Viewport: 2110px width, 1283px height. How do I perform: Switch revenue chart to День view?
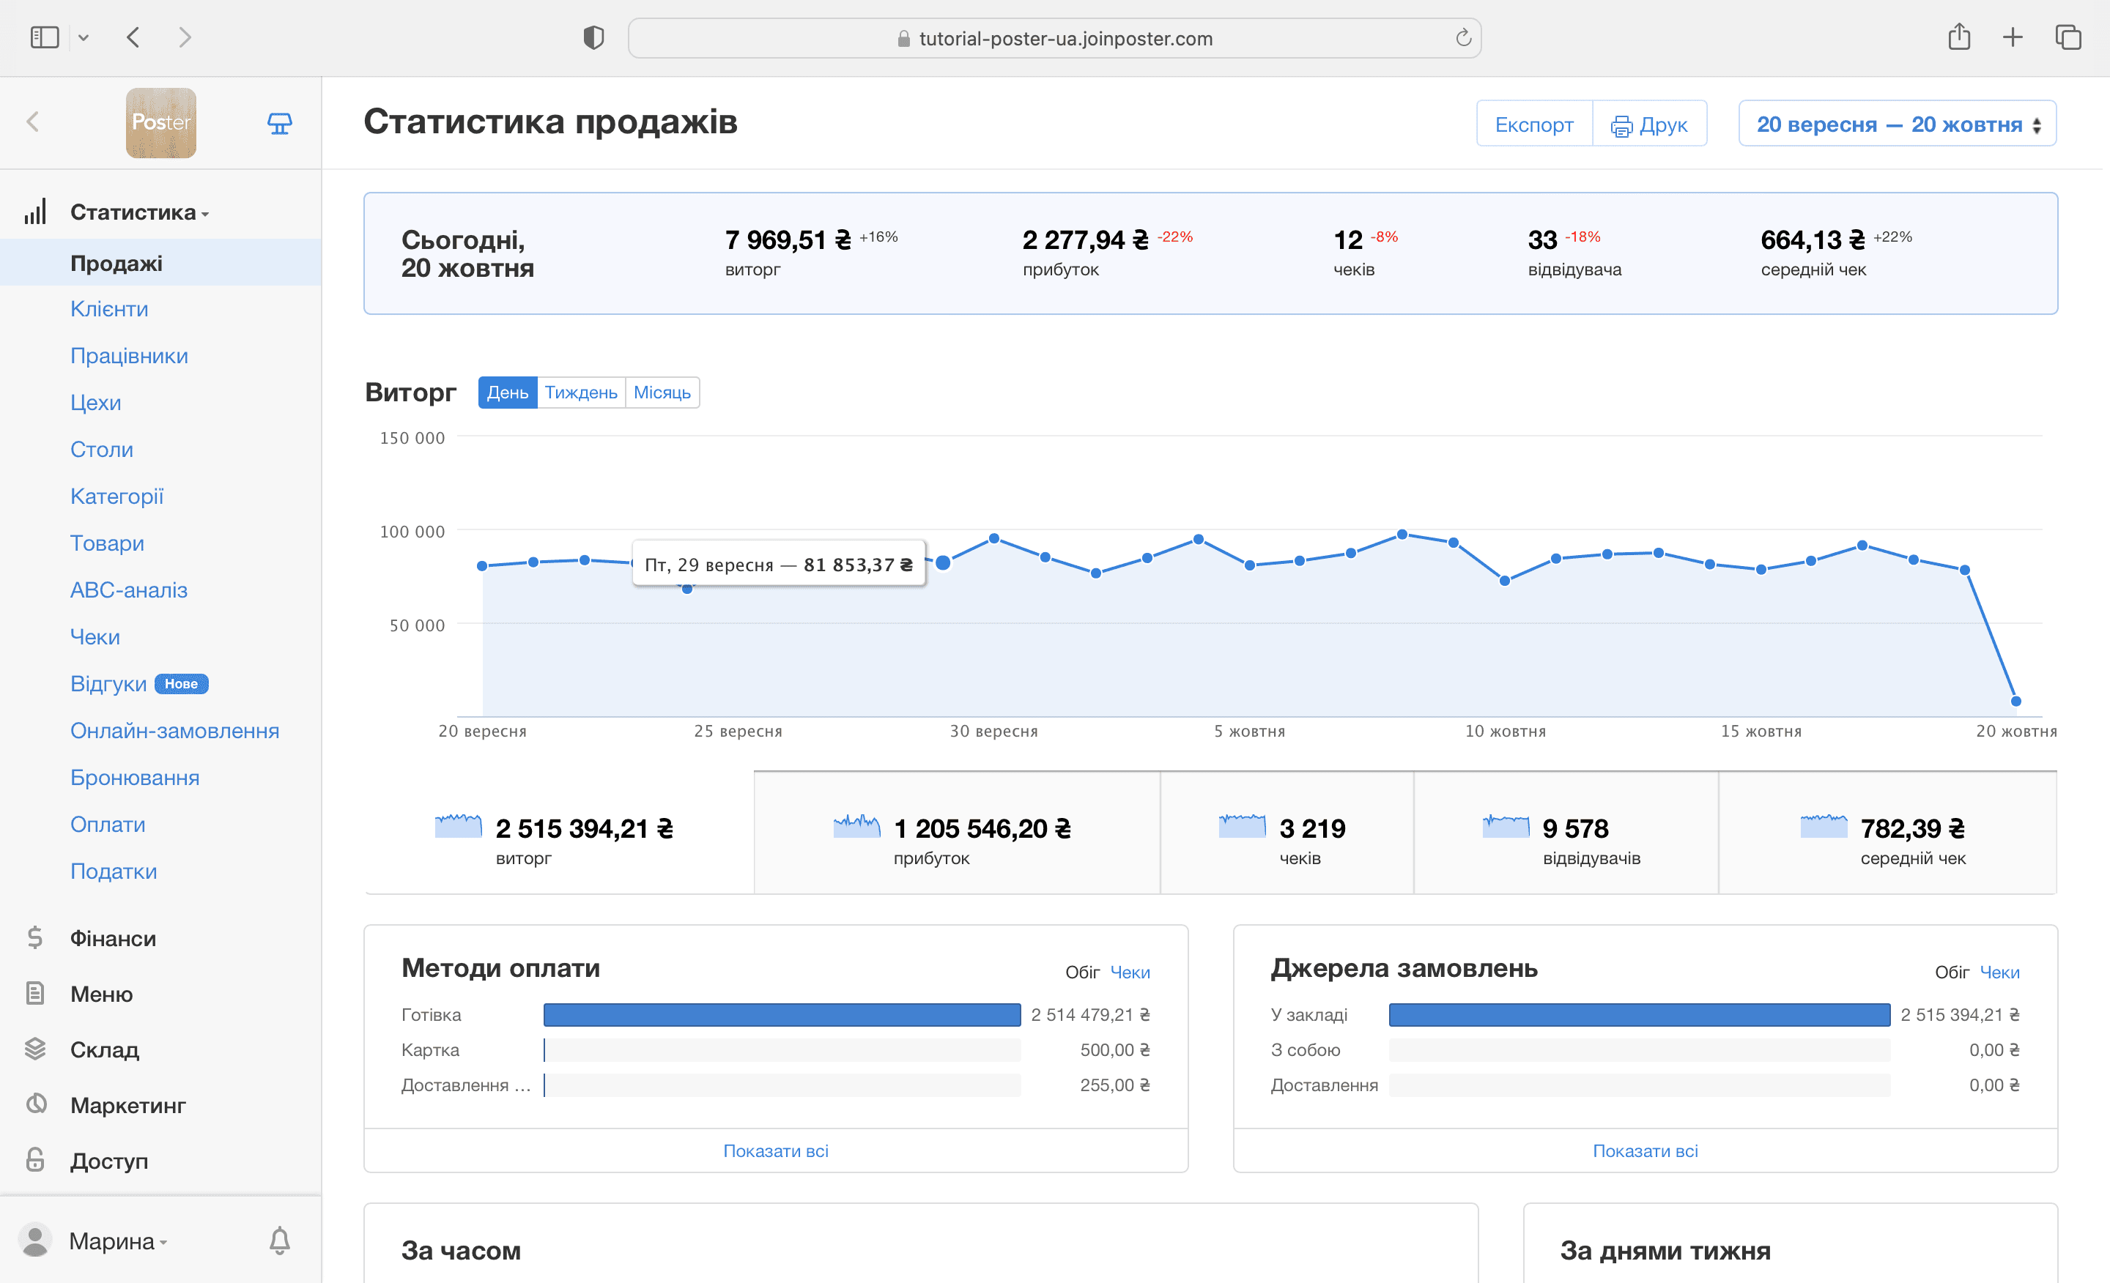[508, 393]
